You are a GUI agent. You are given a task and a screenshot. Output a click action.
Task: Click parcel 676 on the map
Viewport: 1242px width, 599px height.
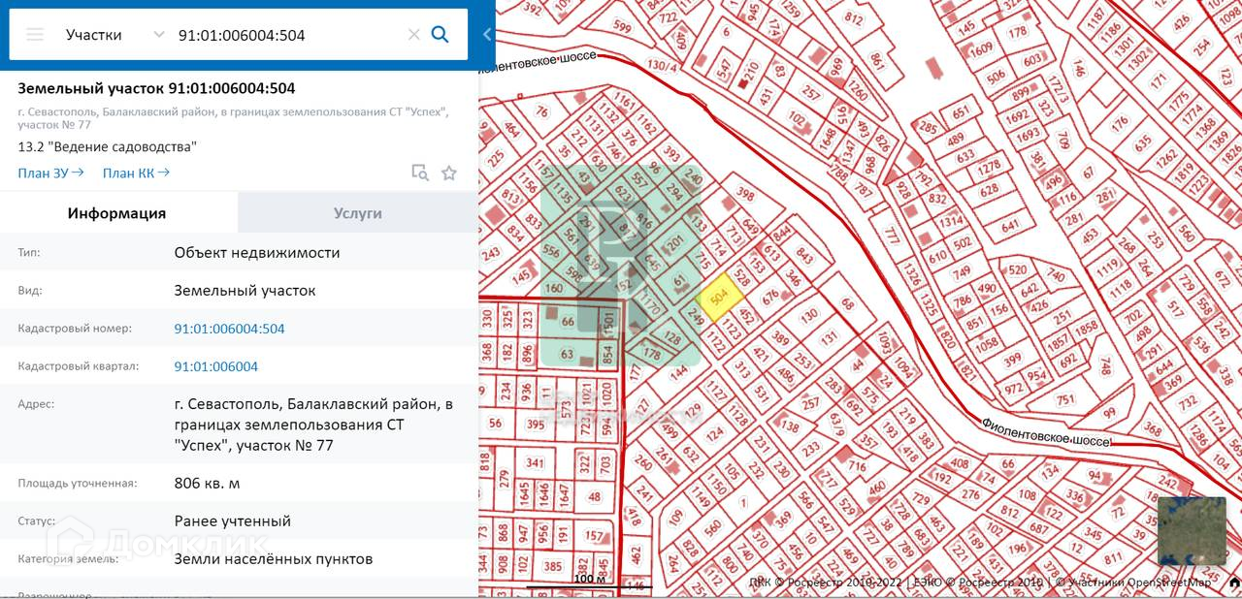[x=770, y=297]
